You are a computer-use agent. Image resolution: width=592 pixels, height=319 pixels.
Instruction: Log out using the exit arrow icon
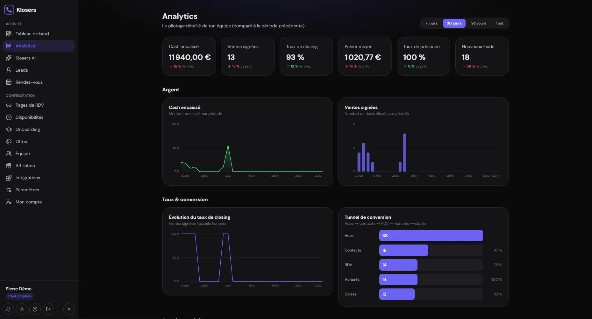[48, 309]
